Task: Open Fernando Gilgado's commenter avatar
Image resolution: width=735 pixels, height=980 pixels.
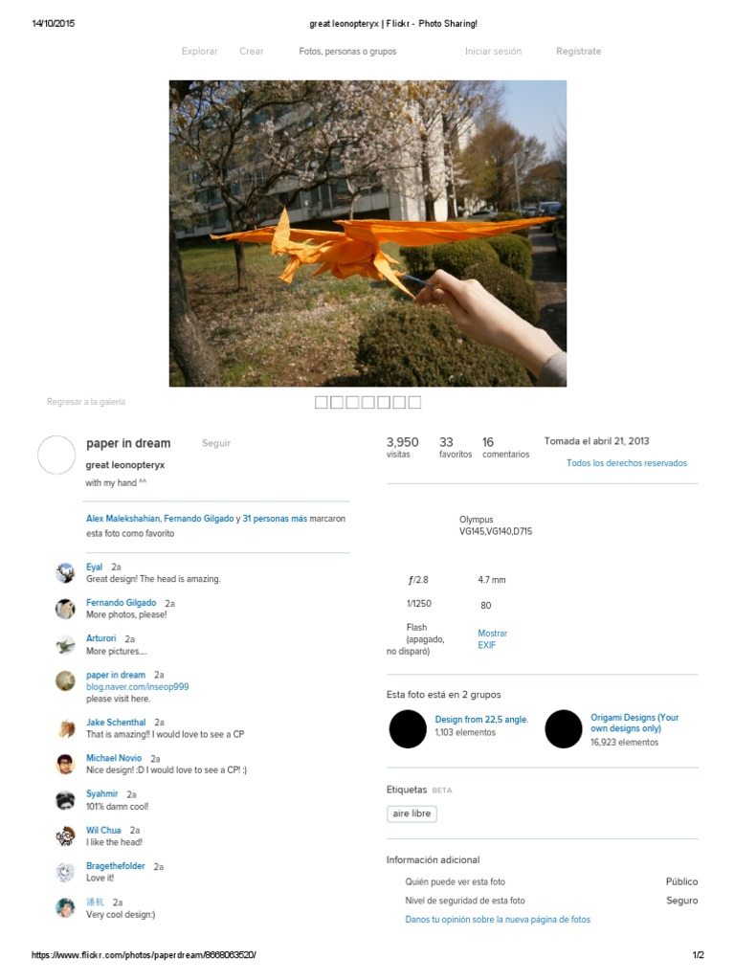Action: coord(65,608)
